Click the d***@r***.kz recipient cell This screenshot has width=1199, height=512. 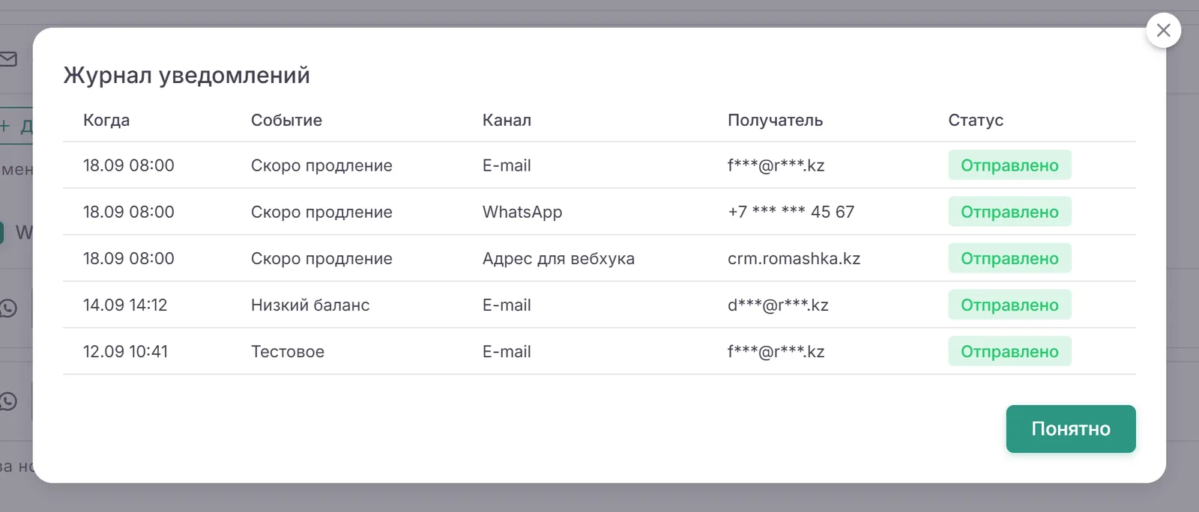778,305
